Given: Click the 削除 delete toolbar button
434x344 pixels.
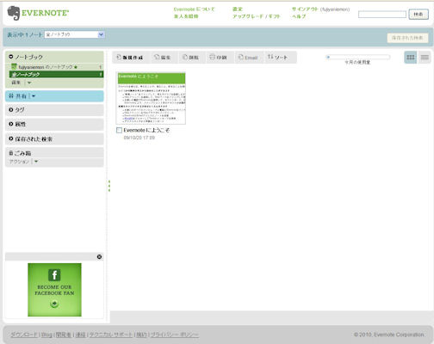Looking at the screenshot, I should point(190,58).
